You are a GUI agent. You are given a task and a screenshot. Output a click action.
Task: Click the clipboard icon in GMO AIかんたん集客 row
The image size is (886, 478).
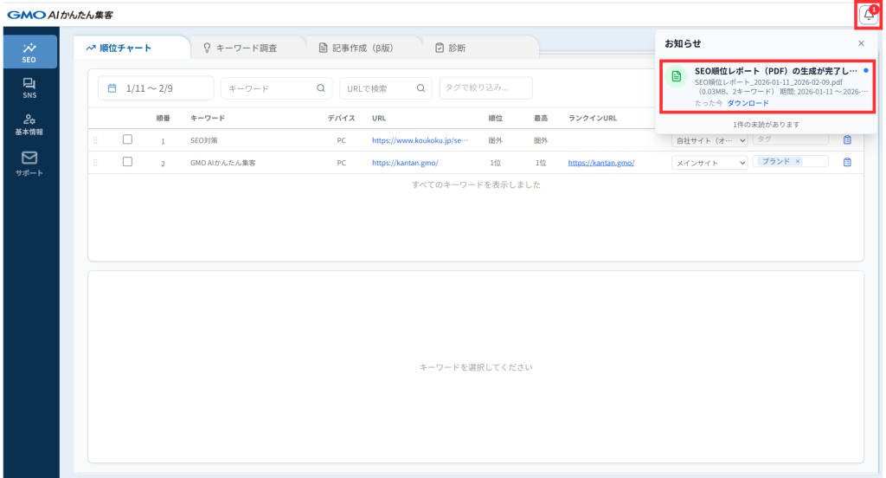point(847,162)
